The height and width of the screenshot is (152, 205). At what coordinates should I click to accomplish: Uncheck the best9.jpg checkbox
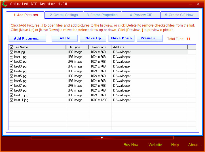(12, 90)
